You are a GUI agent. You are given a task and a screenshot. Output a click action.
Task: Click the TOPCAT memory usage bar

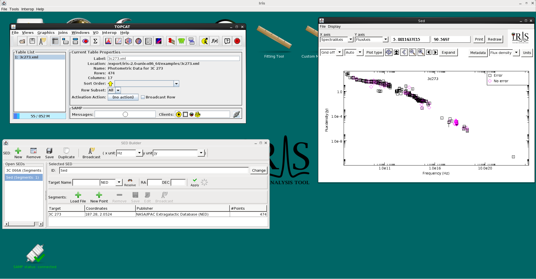(x=40, y=116)
